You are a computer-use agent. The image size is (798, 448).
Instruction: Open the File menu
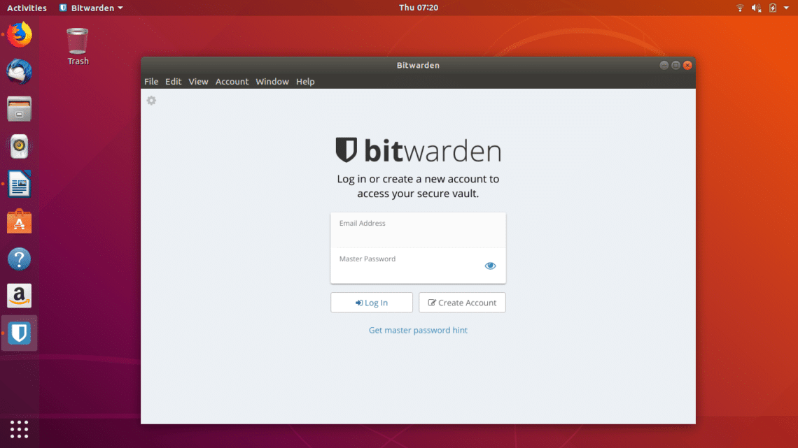pos(151,82)
